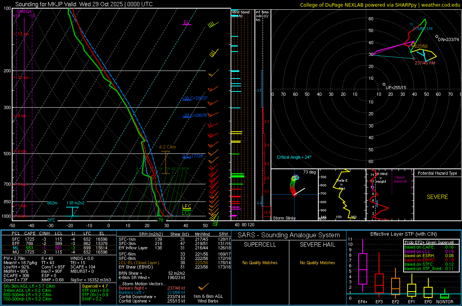Click the LCL level marker
Image resolution: width=462 pixels, height=306 pixels.
[186, 213]
